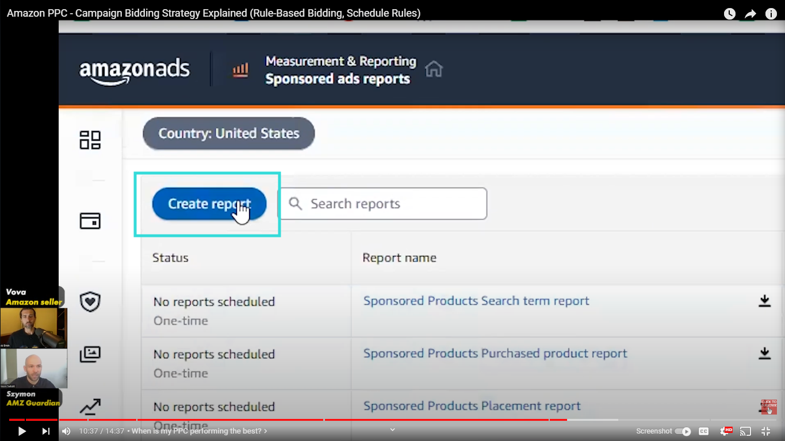Cast video to a device

(x=745, y=431)
